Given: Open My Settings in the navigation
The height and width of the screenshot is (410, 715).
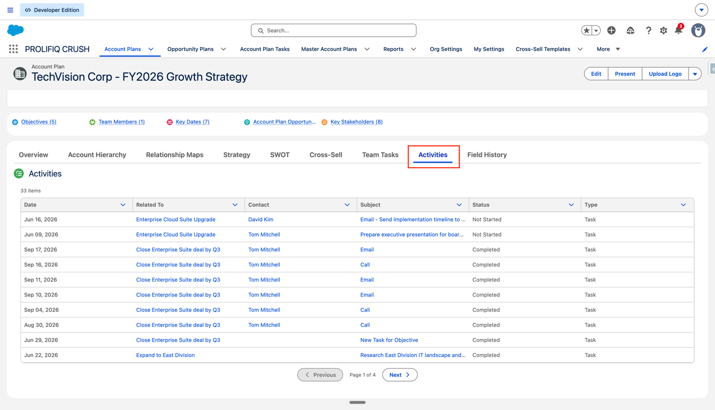Looking at the screenshot, I should click(489, 49).
